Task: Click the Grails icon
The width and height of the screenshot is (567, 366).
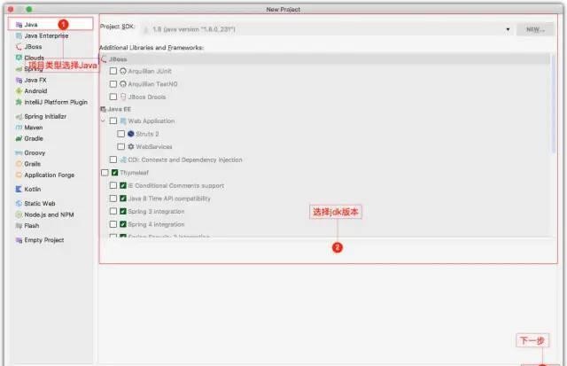Action: [19, 164]
